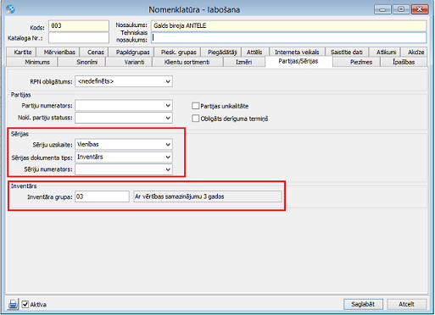Enable Obligāts derīguma termiņš checkbox
The height and width of the screenshot is (315, 435).
pos(195,119)
